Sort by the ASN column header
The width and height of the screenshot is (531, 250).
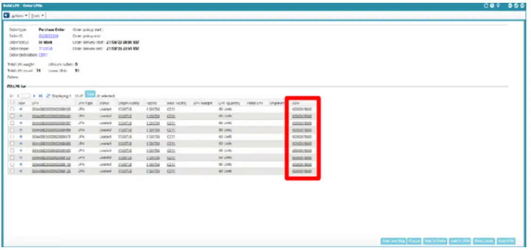coord(295,102)
